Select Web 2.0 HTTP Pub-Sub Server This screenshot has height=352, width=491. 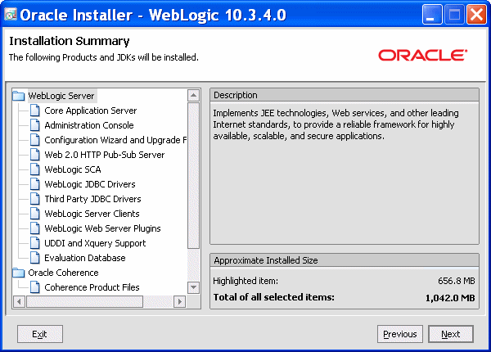[x=105, y=155]
